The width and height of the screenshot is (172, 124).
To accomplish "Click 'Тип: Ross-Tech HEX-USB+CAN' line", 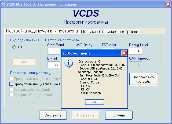I will tap(100, 75).
